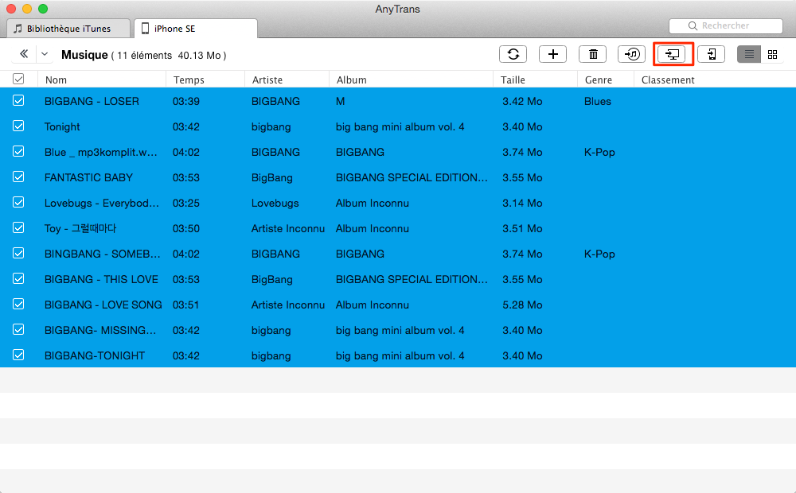This screenshot has height=493, width=796.
Task: Uncheck the BIGBANG- MISSING… checkbox
Action: [18, 329]
